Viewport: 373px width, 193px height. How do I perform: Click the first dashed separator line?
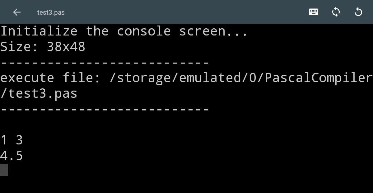click(105, 63)
